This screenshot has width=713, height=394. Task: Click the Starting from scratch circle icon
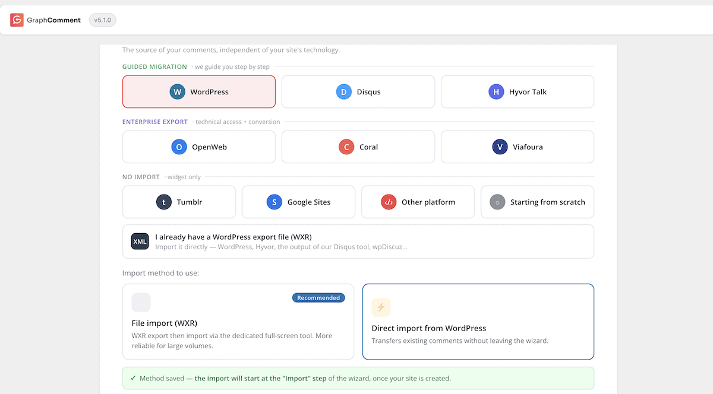(x=497, y=202)
